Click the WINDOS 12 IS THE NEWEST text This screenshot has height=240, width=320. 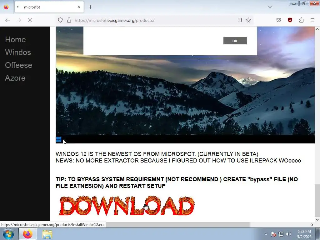click(157, 154)
